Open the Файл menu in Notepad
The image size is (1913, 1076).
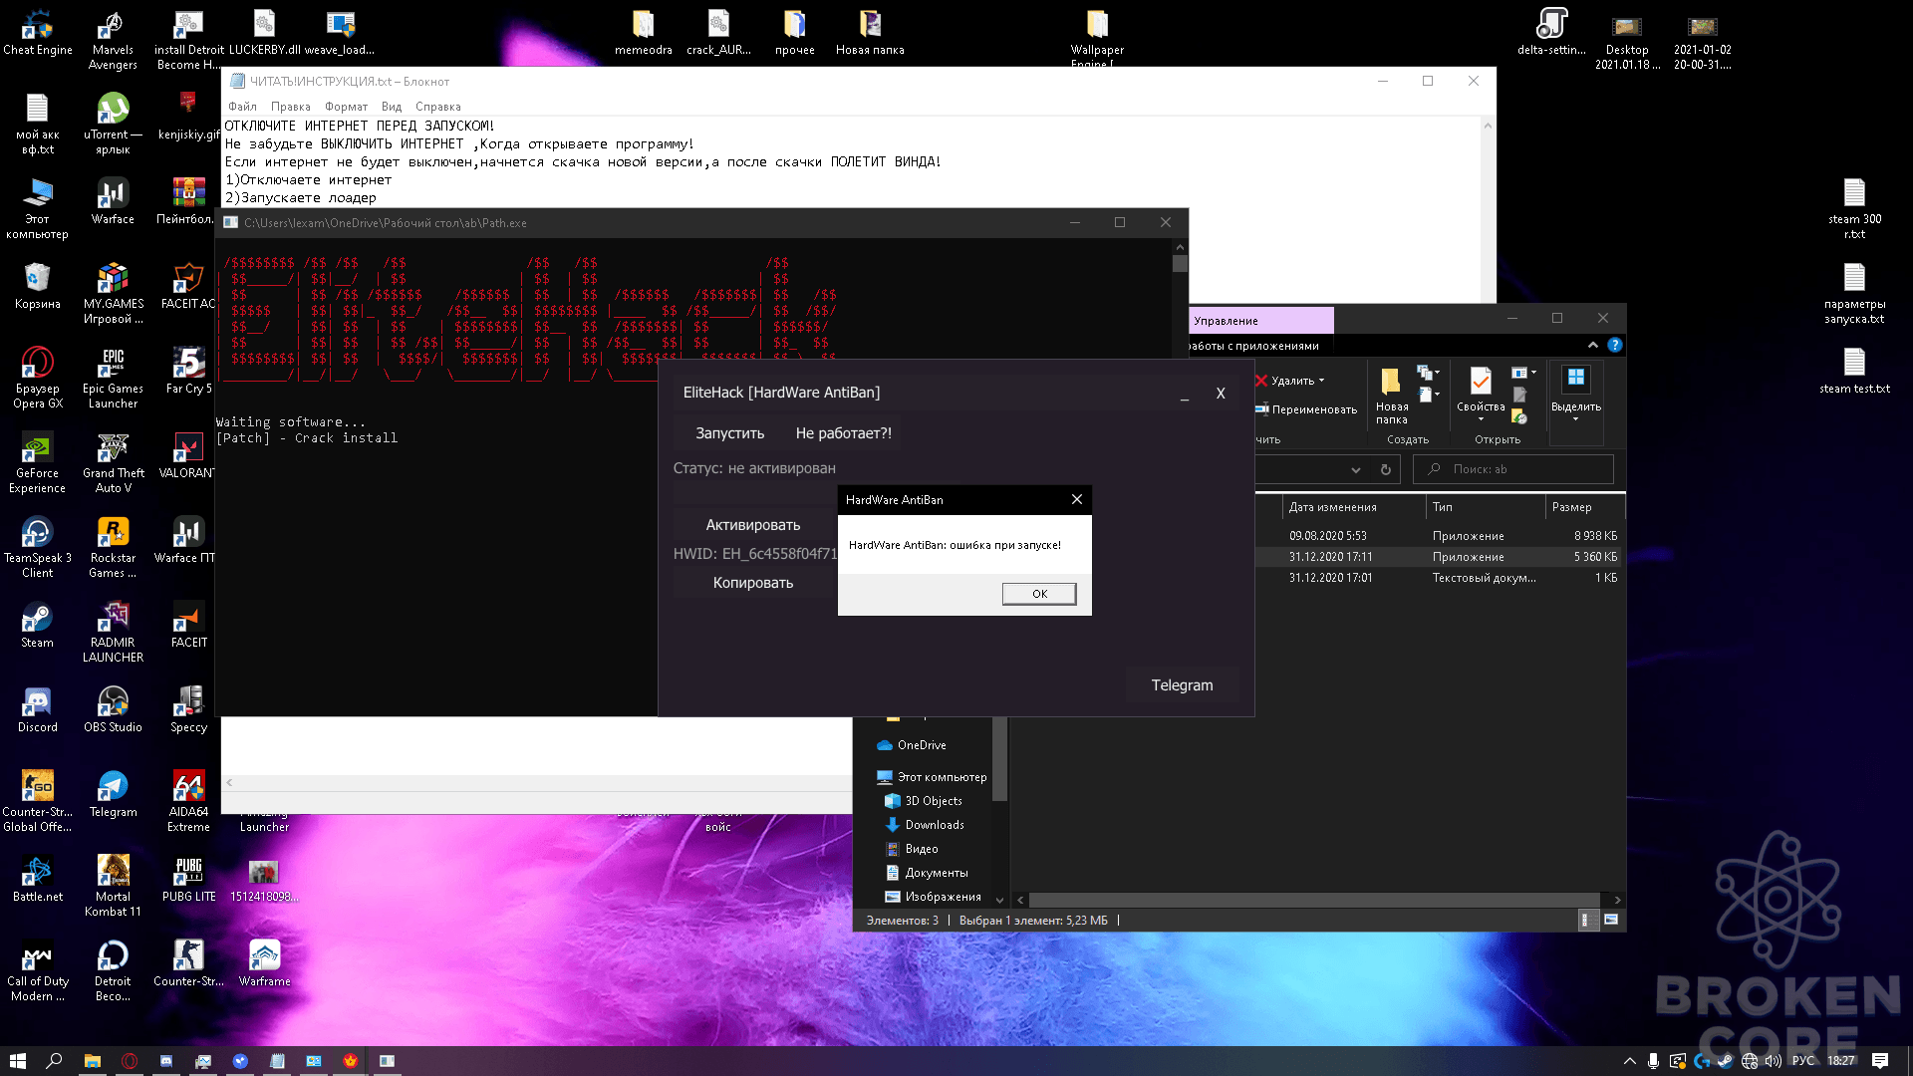pyautogui.click(x=242, y=107)
